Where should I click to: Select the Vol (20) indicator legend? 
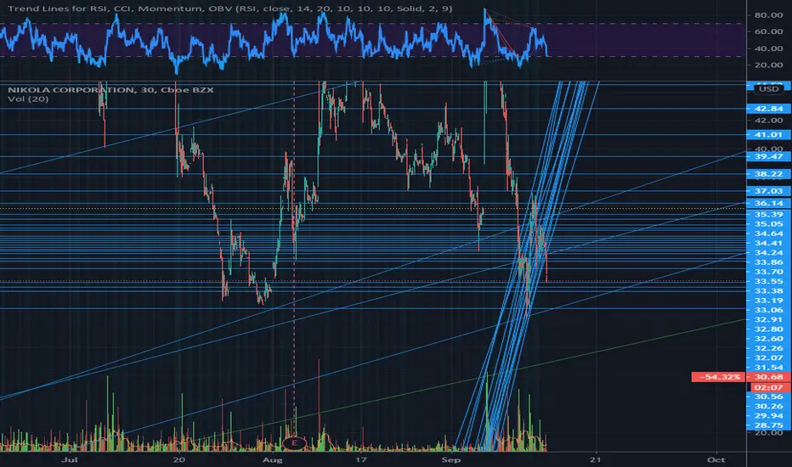point(28,99)
